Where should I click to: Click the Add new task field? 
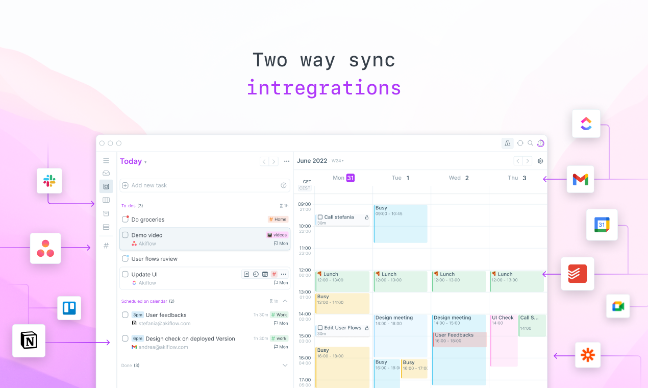pos(205,185)
